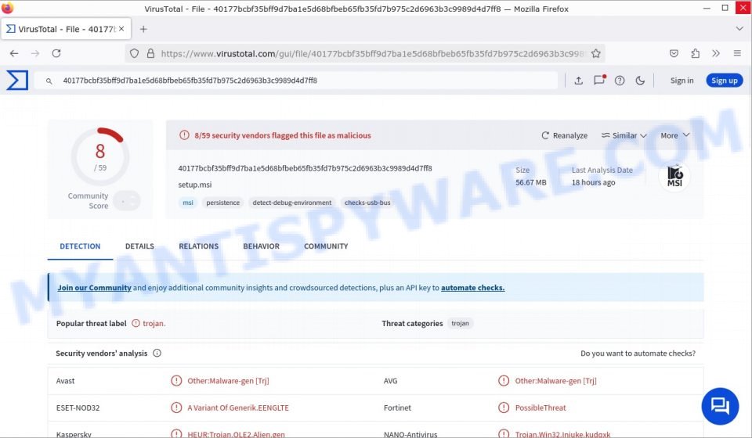The height and width of the screenshot is (438, 752).
Task: Click AVG detection warning icon
Action: (x=504, y=381)
